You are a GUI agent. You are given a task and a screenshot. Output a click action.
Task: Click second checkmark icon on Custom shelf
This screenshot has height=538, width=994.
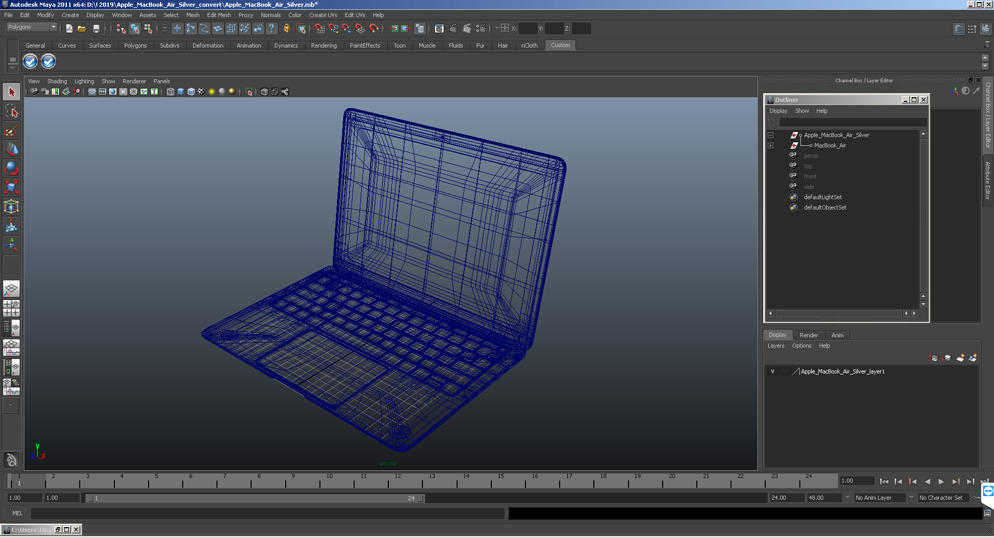coord(48,62)
